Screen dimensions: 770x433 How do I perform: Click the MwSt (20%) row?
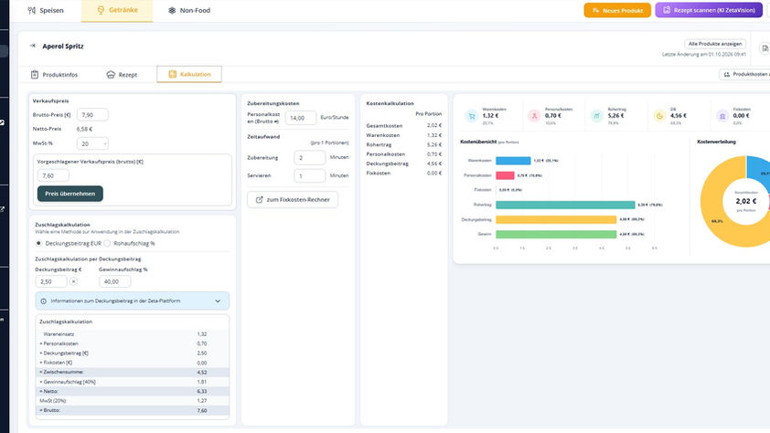tap(132, 401)
